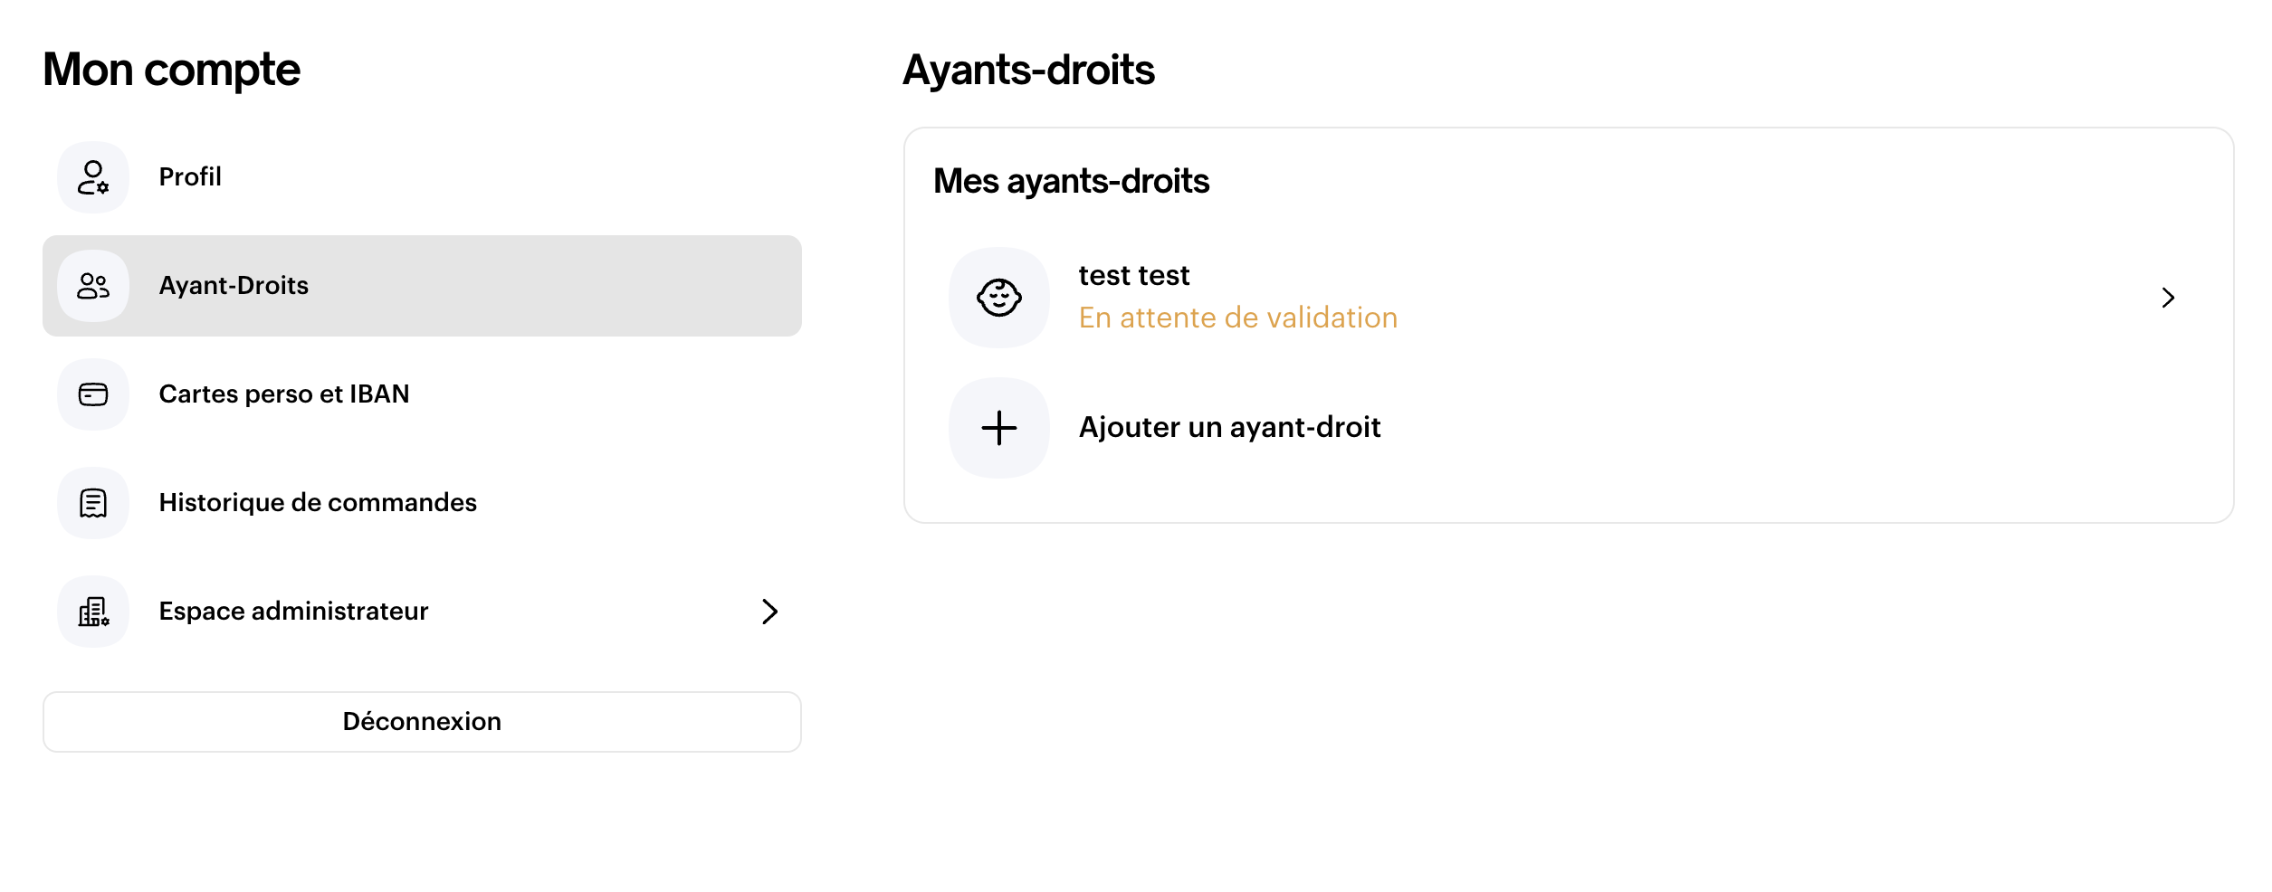The width and height of the screenshot is (2272, 892).
Task: Click the card icon for Cartes perso
Action: (93, 394)
